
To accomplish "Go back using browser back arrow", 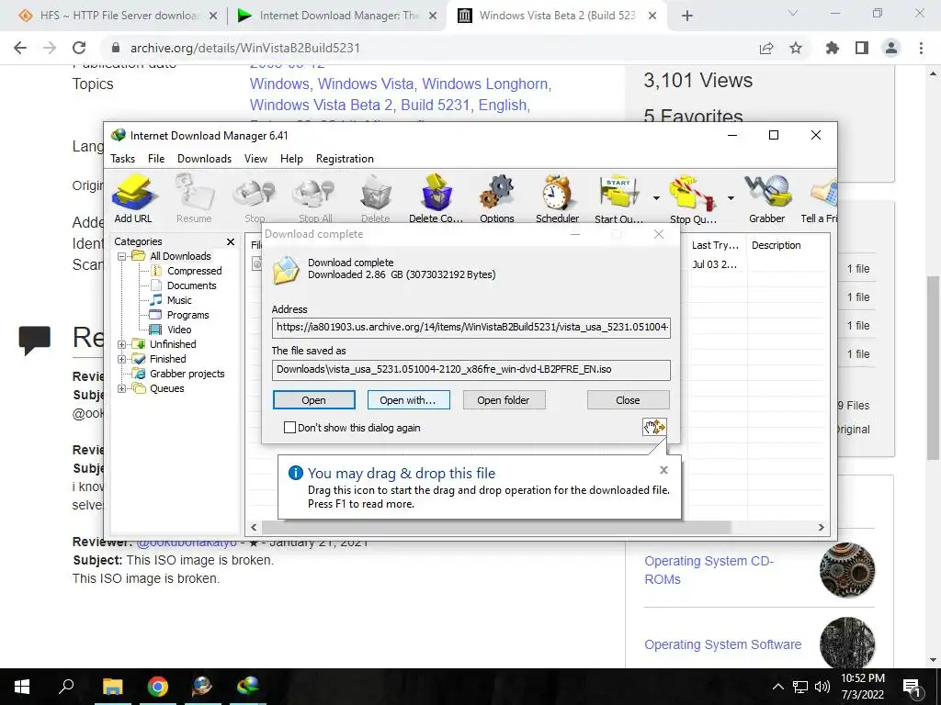I will tap(20, 48).
